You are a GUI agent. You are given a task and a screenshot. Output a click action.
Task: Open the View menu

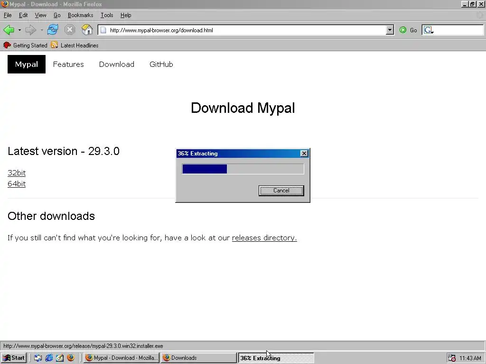tap(41, 15)
